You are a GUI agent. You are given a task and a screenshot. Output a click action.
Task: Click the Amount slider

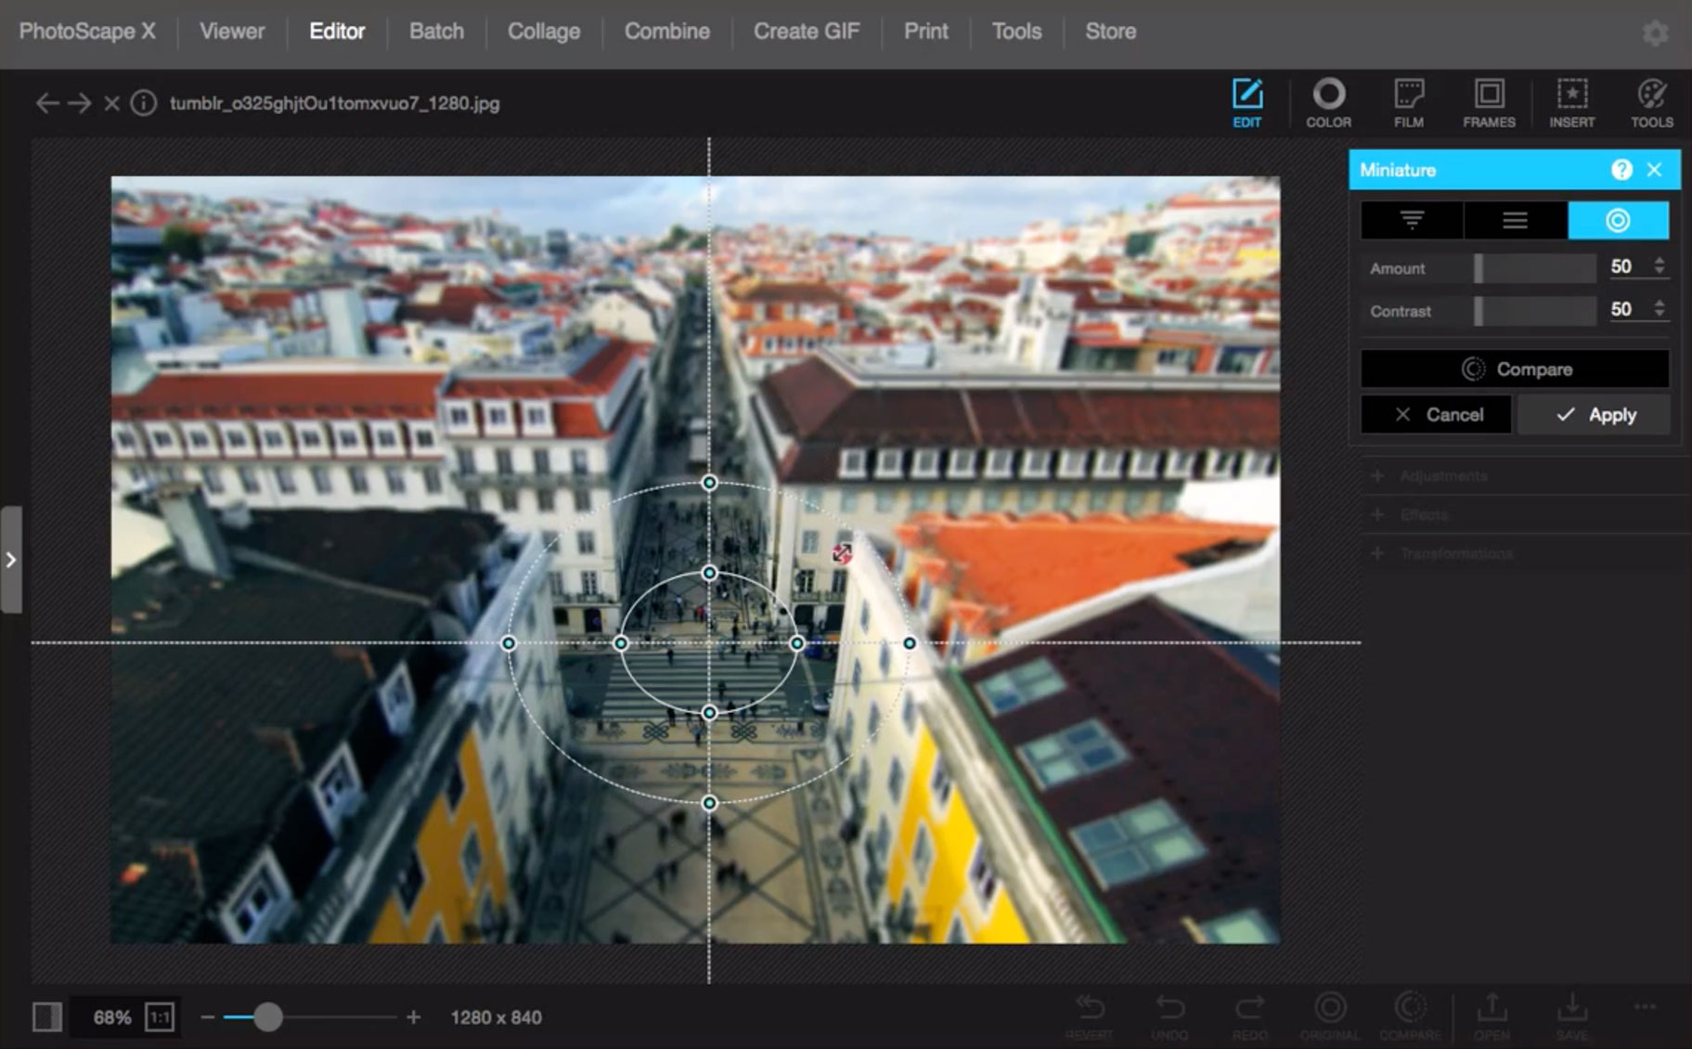point(1535,268)
